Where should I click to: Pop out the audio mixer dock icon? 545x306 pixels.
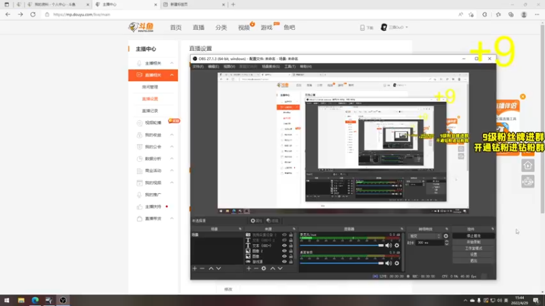[x=402, y=229]
